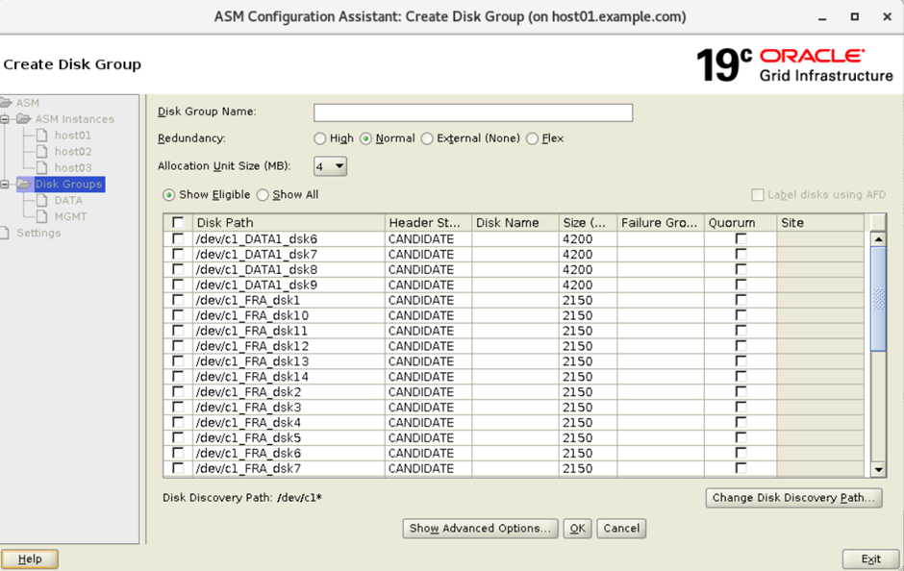Screen dimensions: 904x571
Task: Click the ASM Instances folder icon
Action: click(24, 119)
